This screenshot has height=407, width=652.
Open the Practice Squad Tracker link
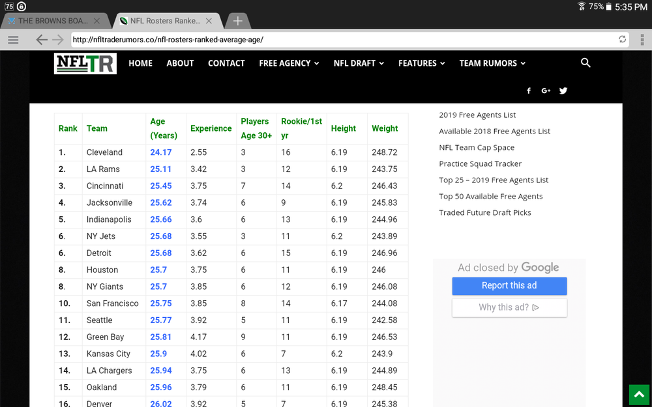pos(480,163)
